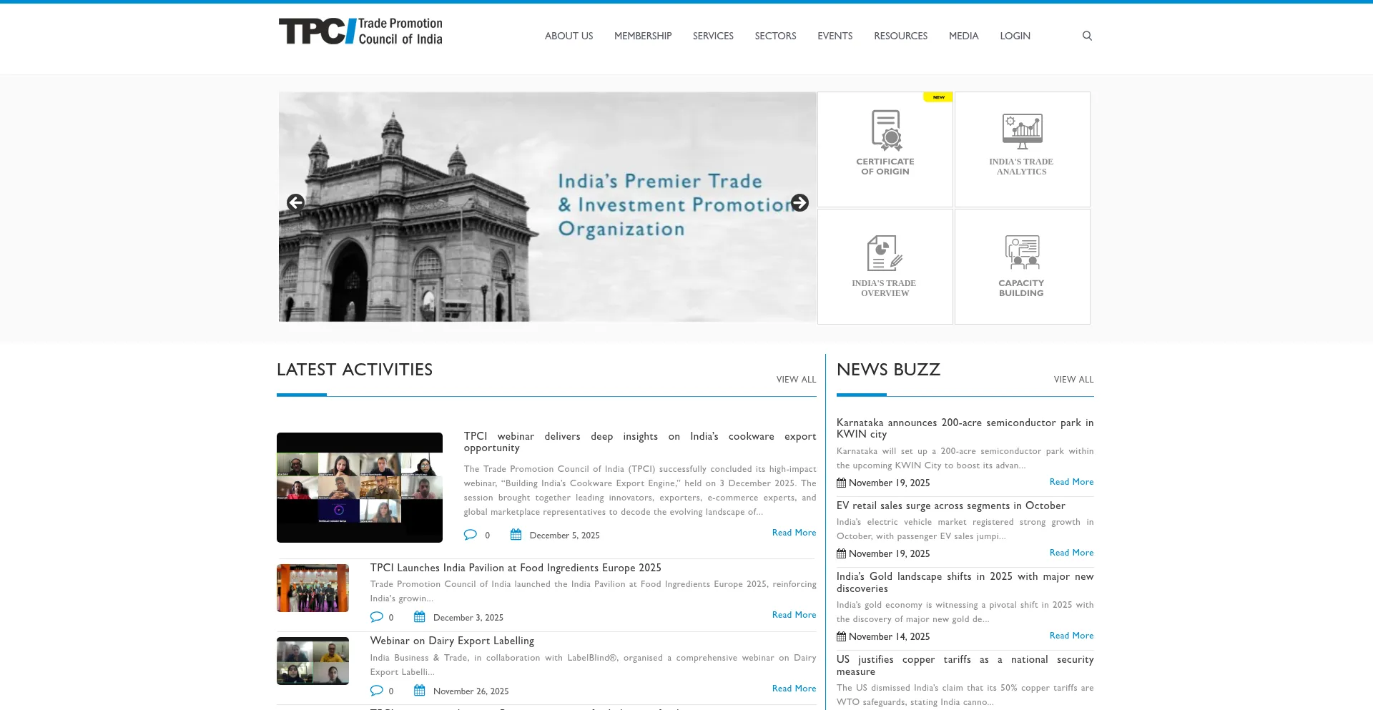
Task: Click comment bubble icon on cookware webinar post
Action: click(x=470, y=535)
